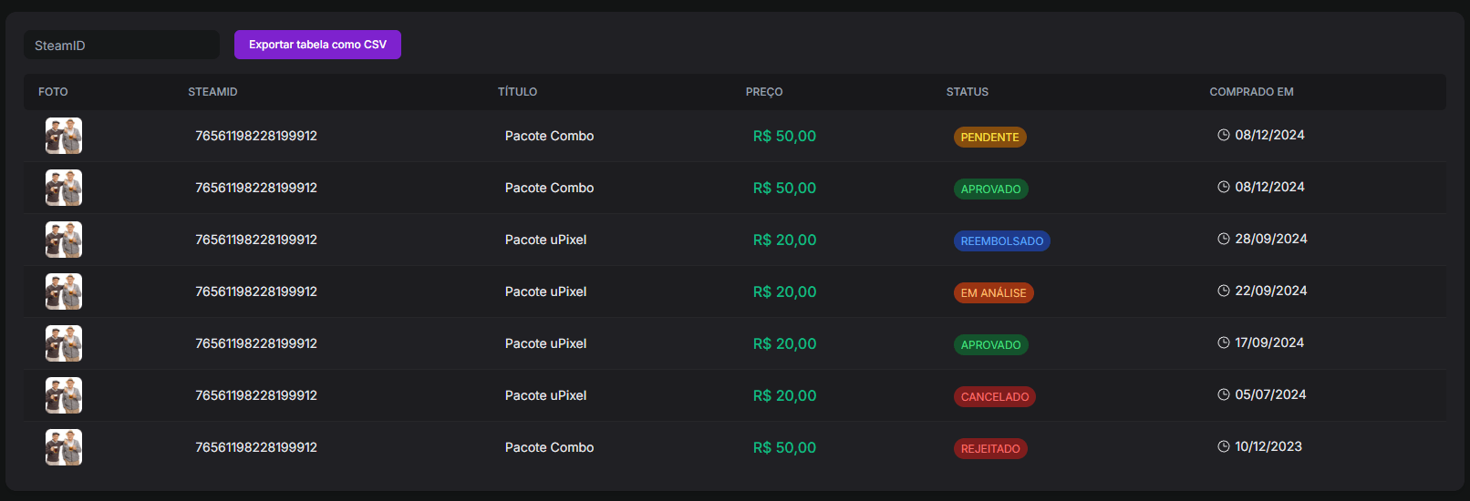The height and width of the screenshot is (501, 1470).
Task: Click the clock icon beside 17/09/2024
Action: point(1224,343)
